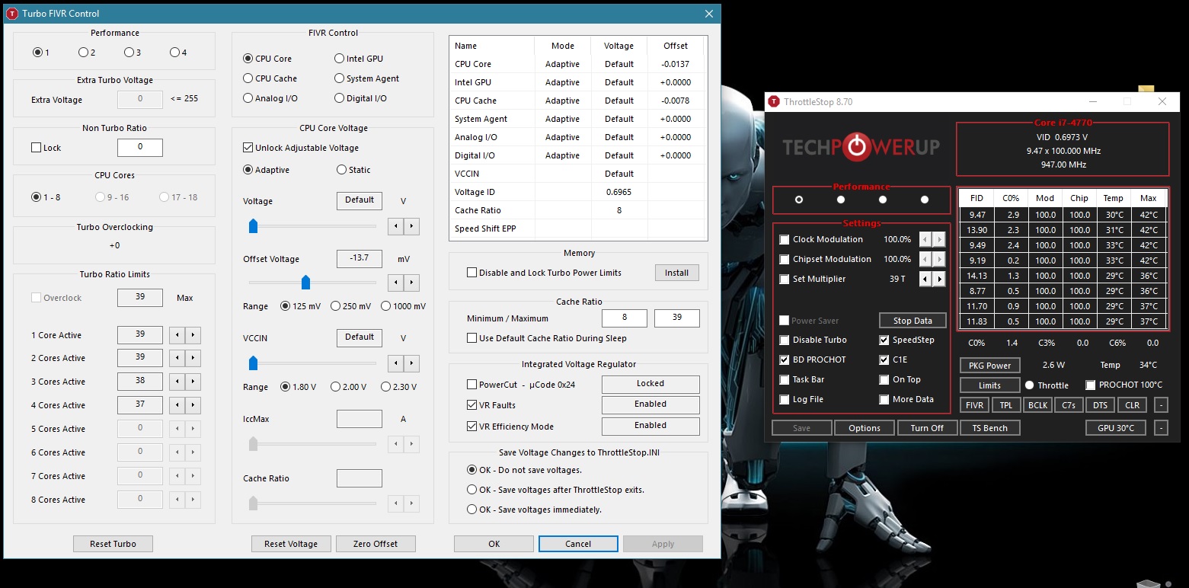Image resolution: width=1189 pixels, height=588 pixels.
Task: Open the TPL window from ThrottleStop
Action: (1006, 405)
